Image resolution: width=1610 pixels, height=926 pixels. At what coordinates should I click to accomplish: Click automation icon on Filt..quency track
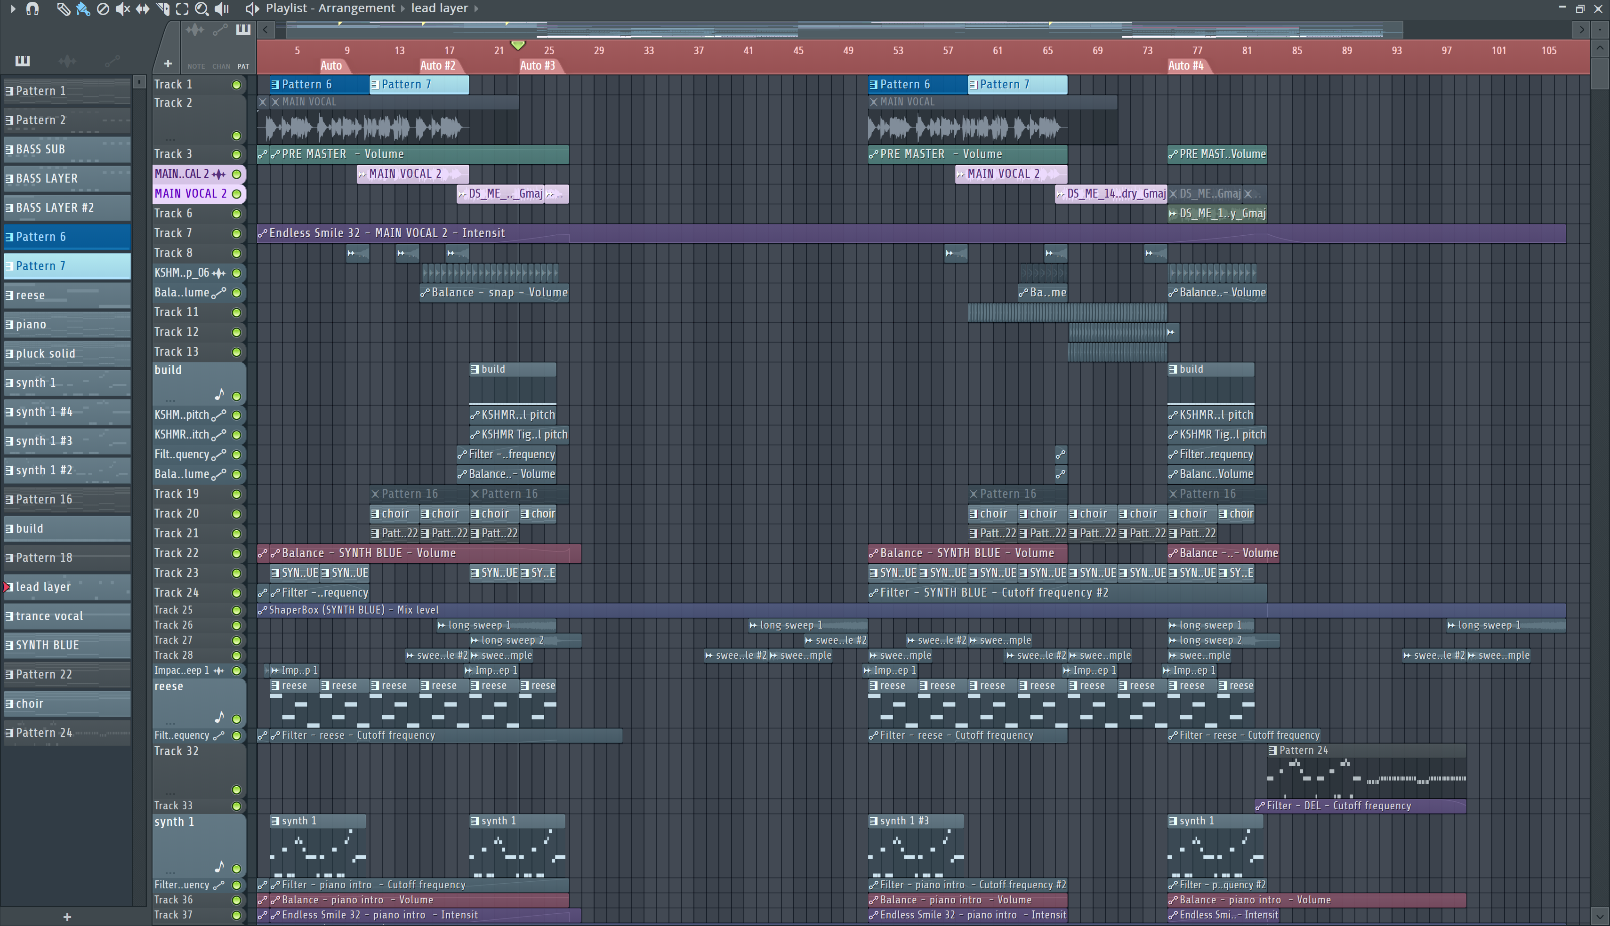coord(219,454)
